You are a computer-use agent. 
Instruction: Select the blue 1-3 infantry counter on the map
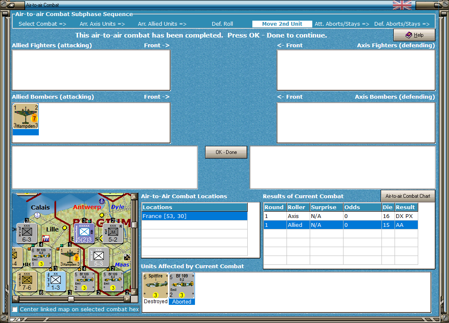tap(56, 281)
